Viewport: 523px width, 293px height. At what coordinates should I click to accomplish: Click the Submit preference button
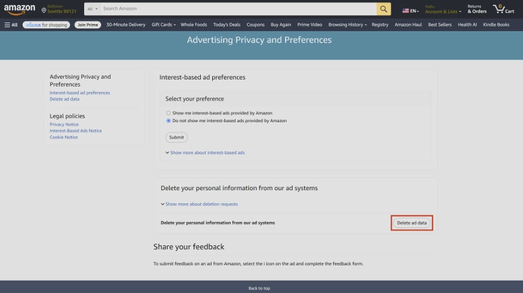point(177,137)
